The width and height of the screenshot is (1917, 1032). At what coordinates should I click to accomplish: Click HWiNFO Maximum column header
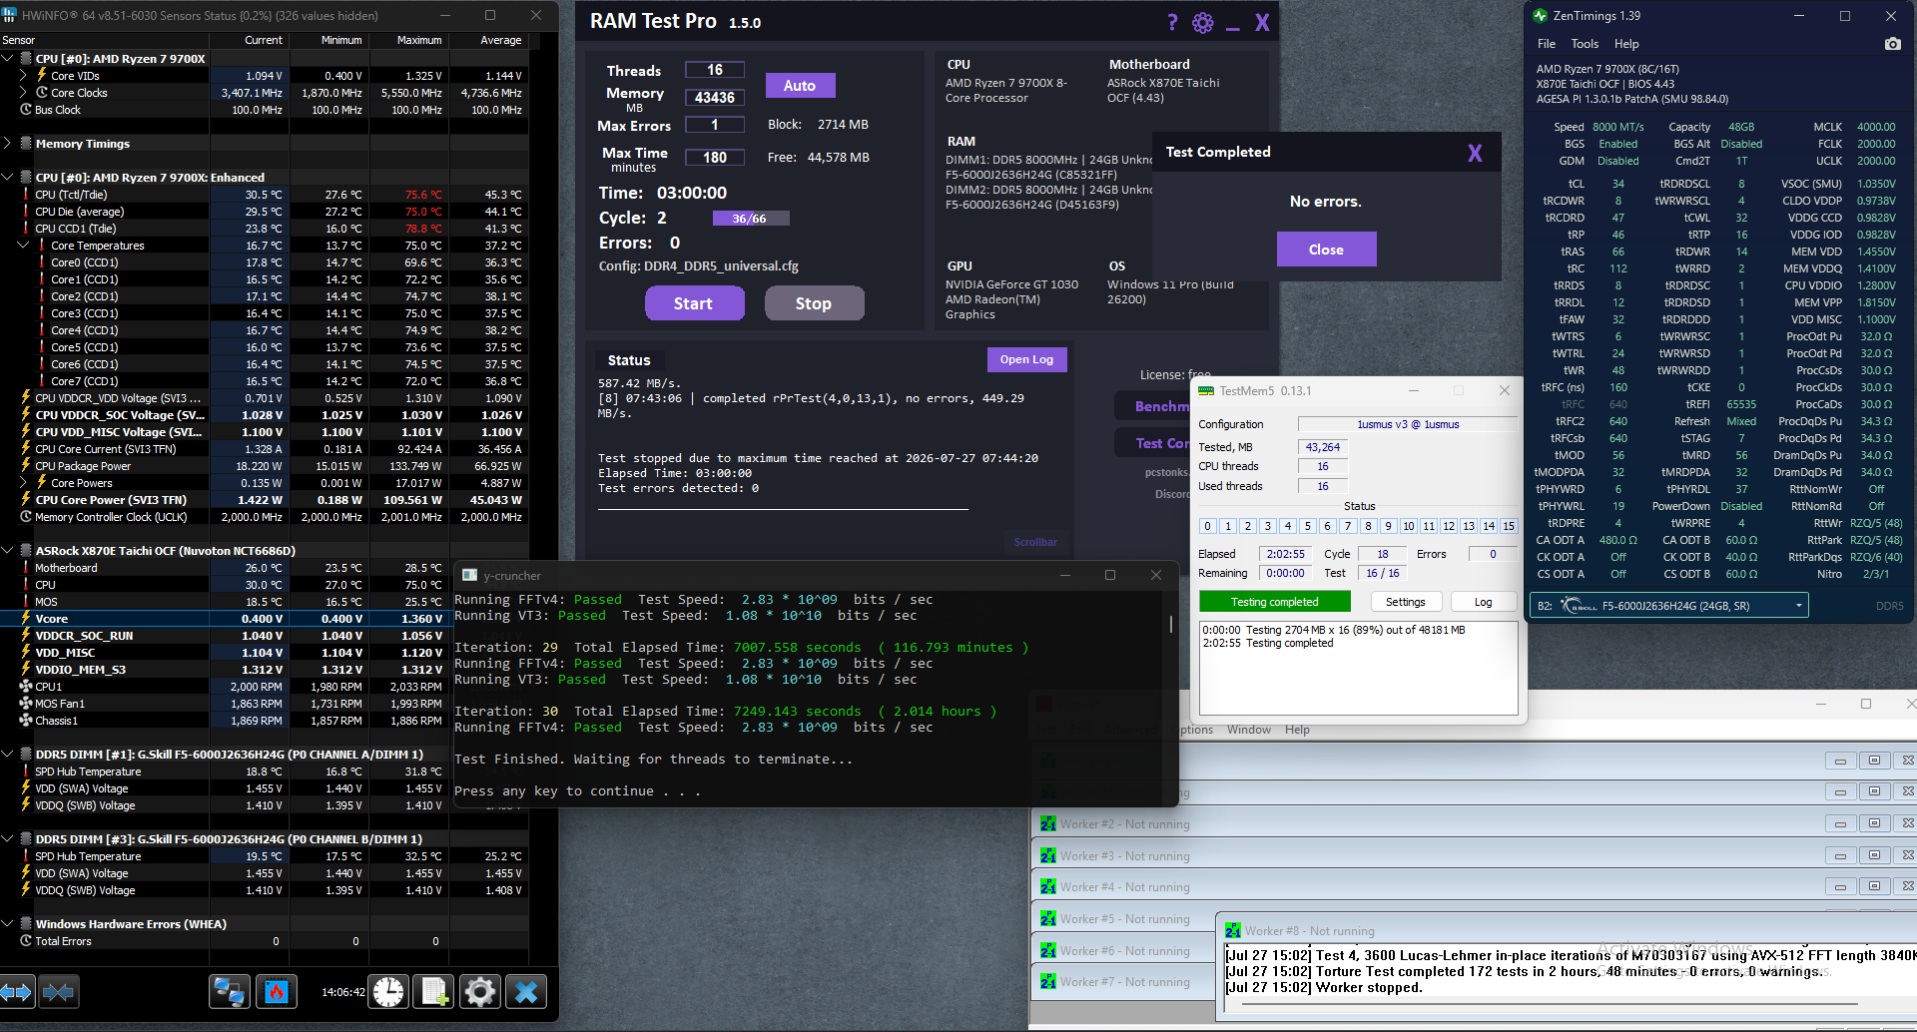[409, 40]
